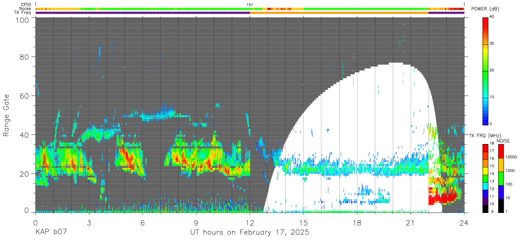Click the 0 label on power colorbar
This screenshot has width=522, height=241.
pos(491,124)
